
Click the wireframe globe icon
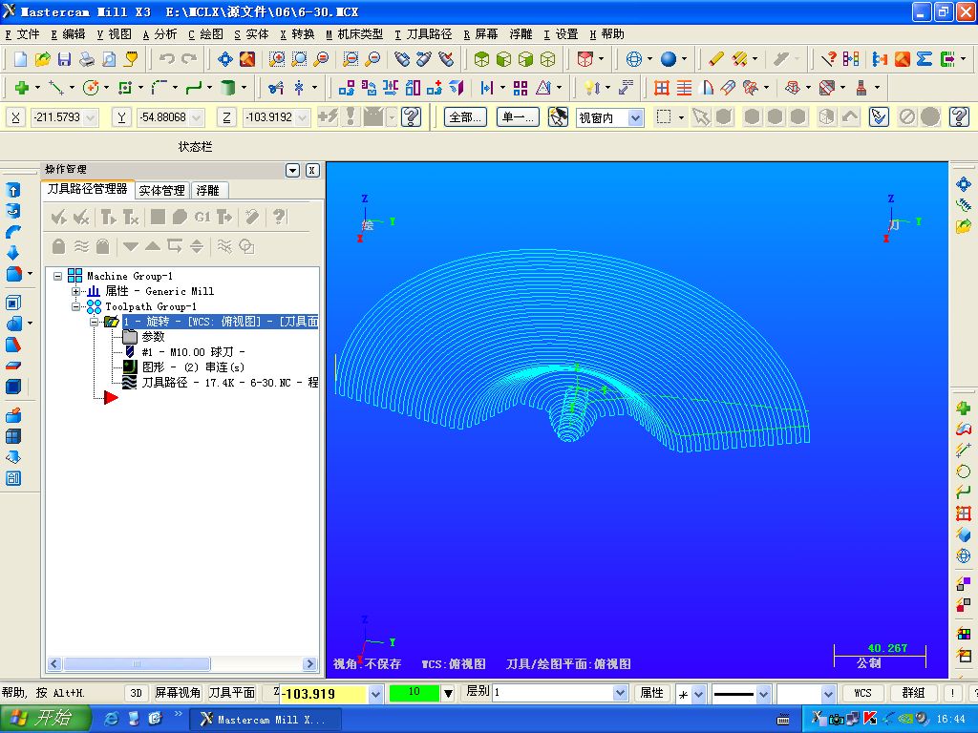point(634,59)
